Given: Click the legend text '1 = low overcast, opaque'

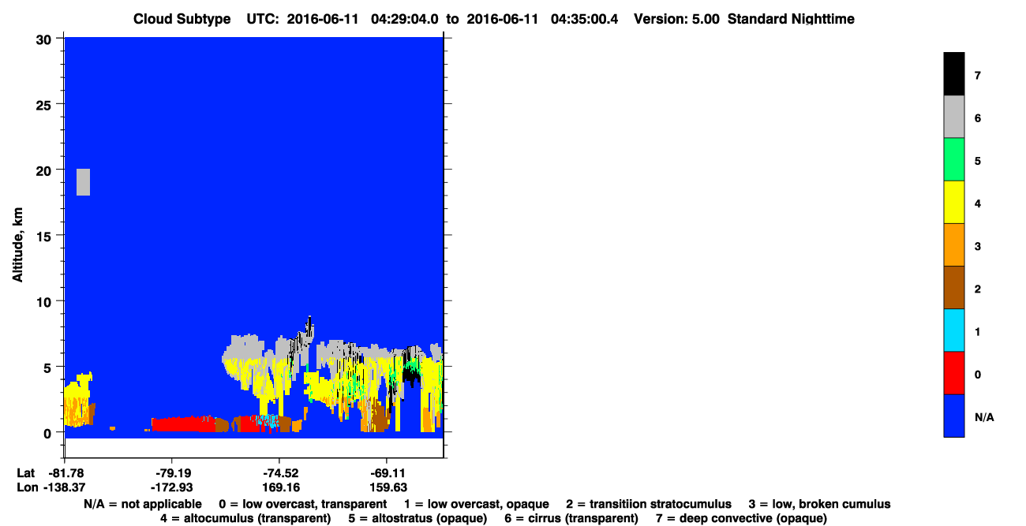Looking at the screenshot, I should 477,504.
